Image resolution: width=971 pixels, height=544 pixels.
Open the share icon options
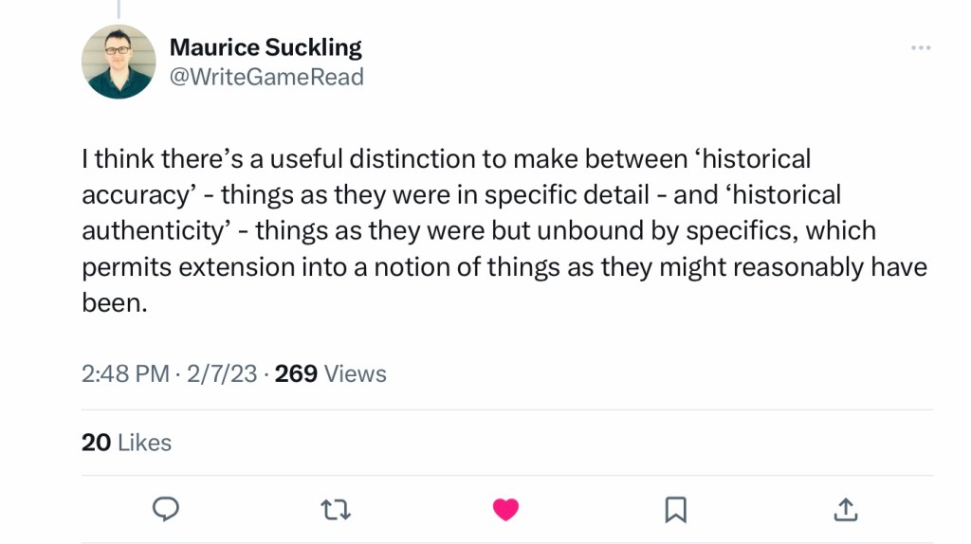click(844, 510)
